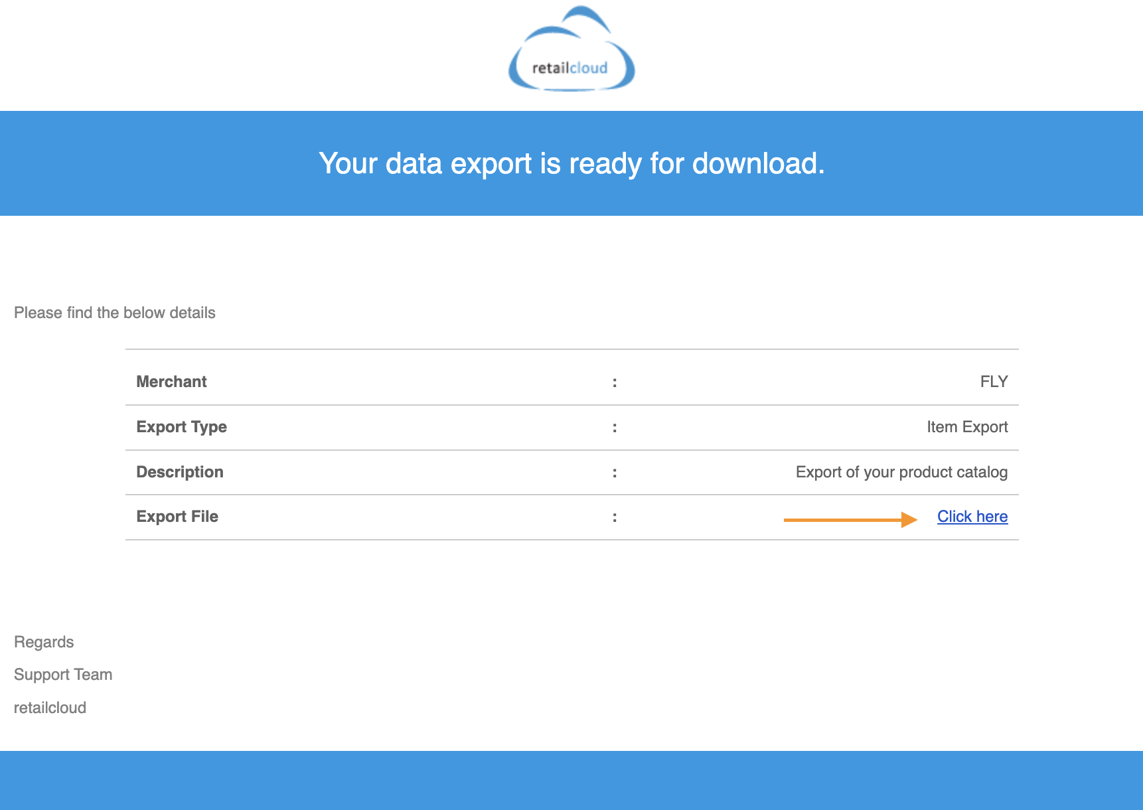The height and width of the screenshot is (810, 1143).
Task: Click the colon in the Export Type row
Action: (615, 428)
